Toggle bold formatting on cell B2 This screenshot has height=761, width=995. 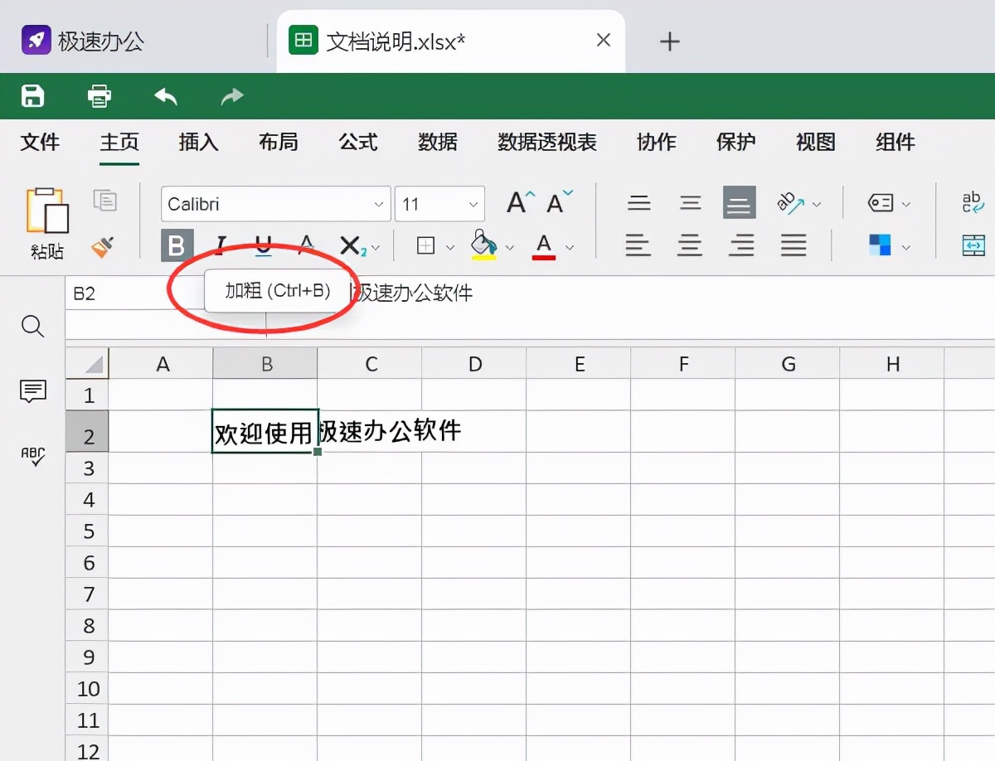tap(177, 245)
